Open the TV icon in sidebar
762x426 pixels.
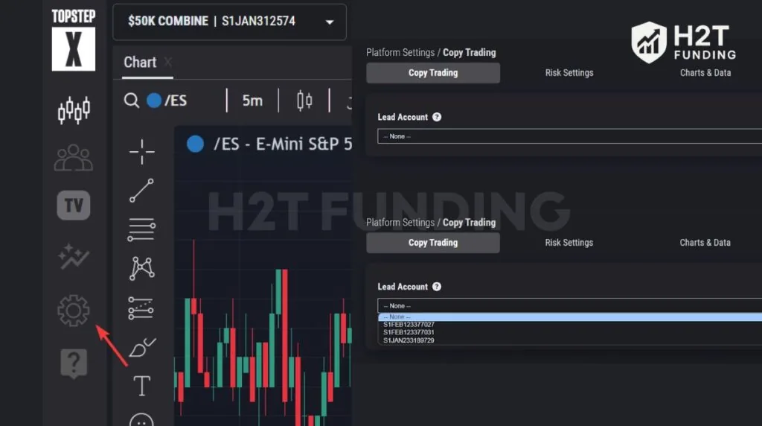[x=74, y=206]
